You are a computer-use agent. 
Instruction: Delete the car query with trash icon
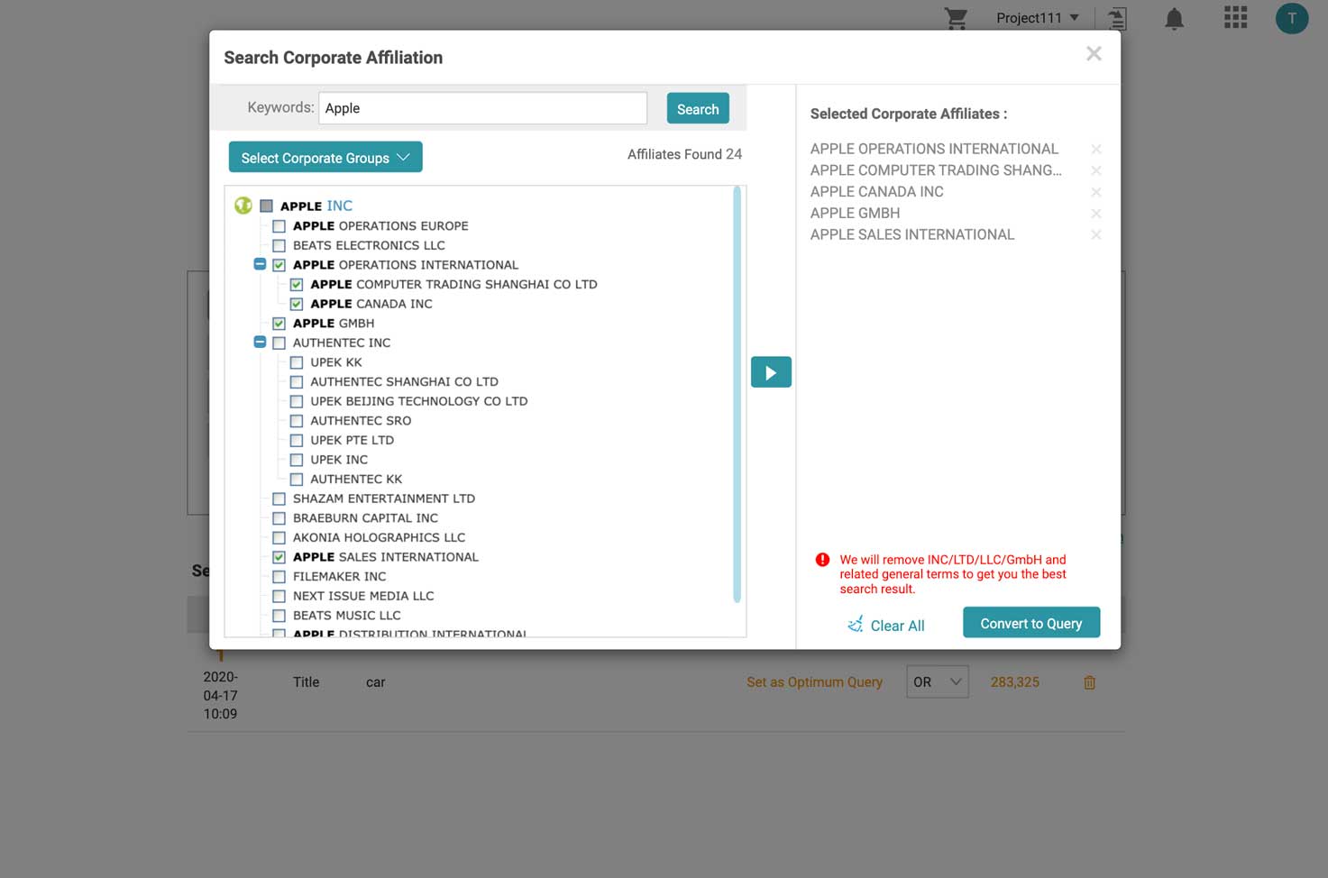[1089, 682]
